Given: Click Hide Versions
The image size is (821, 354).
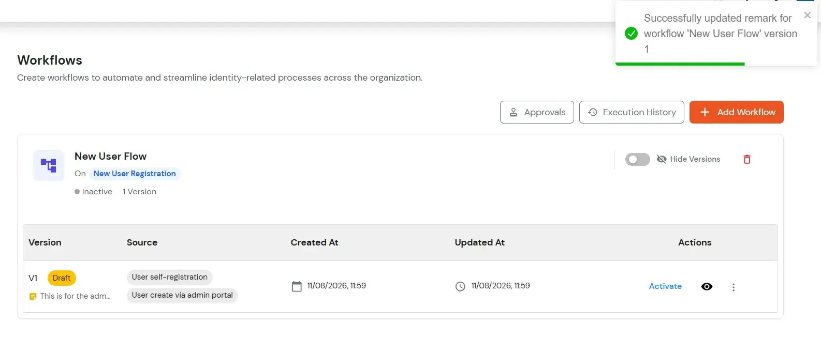Looking at the screenshot, I should (x=688, y=159).
